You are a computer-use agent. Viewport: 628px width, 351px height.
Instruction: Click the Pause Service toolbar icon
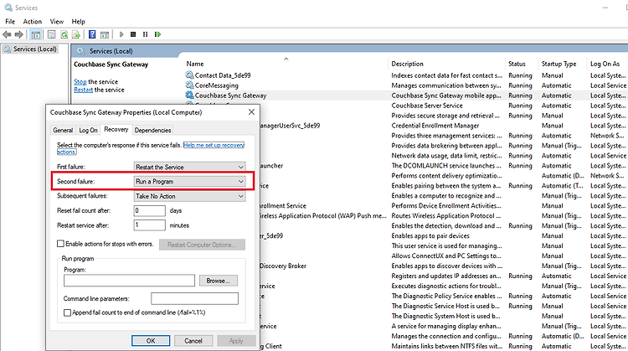tap(146, 34)
